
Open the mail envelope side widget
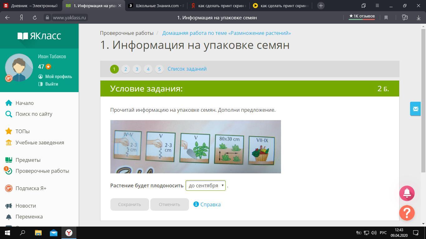tap(415, 109)
